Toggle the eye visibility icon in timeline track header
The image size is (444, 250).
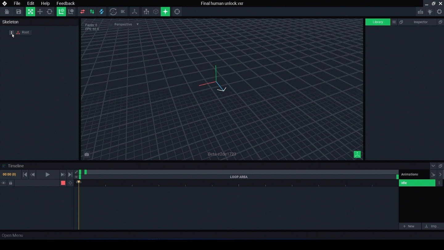tap(3, 183)
